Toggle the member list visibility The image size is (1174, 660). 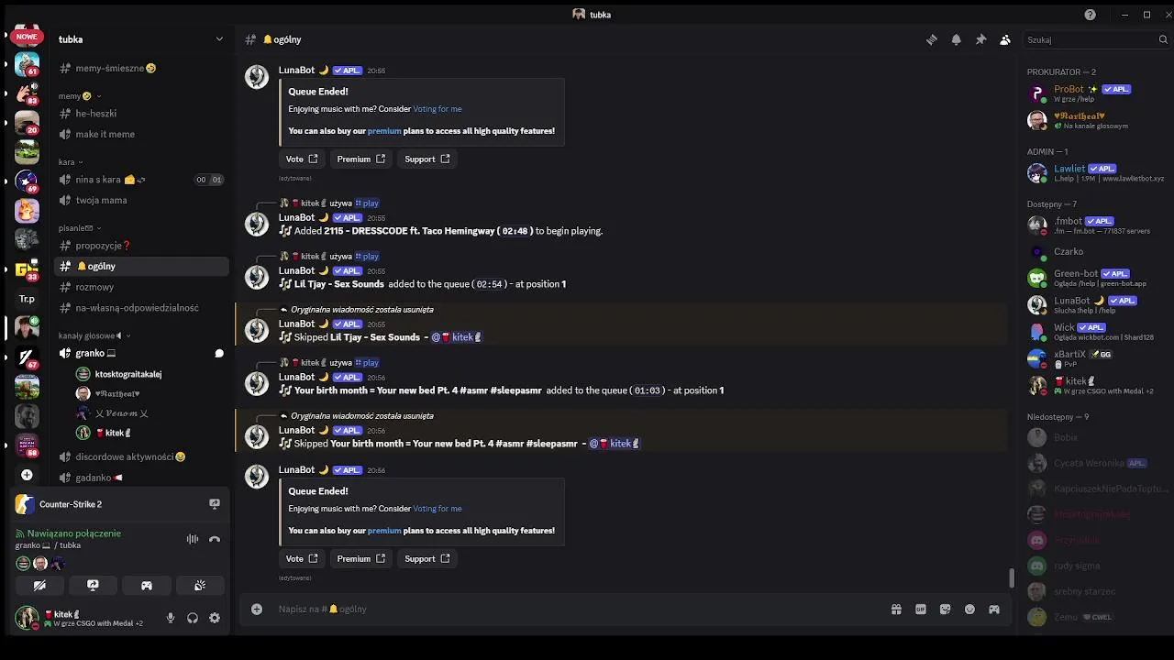coord(1005,40)
